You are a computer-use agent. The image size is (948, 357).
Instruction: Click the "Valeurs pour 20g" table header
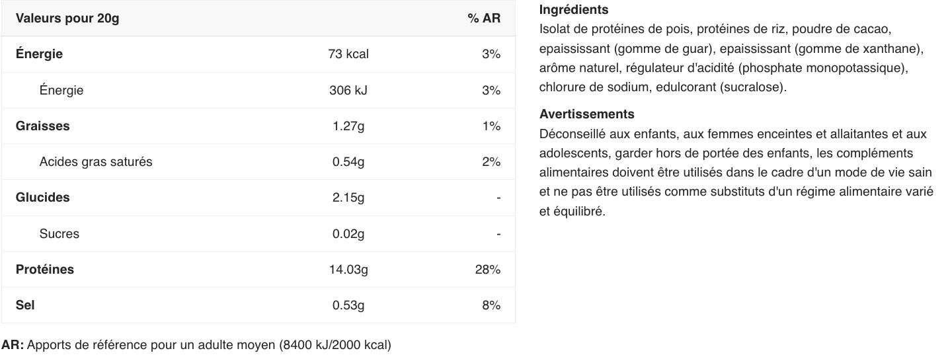tap(67, 19)
